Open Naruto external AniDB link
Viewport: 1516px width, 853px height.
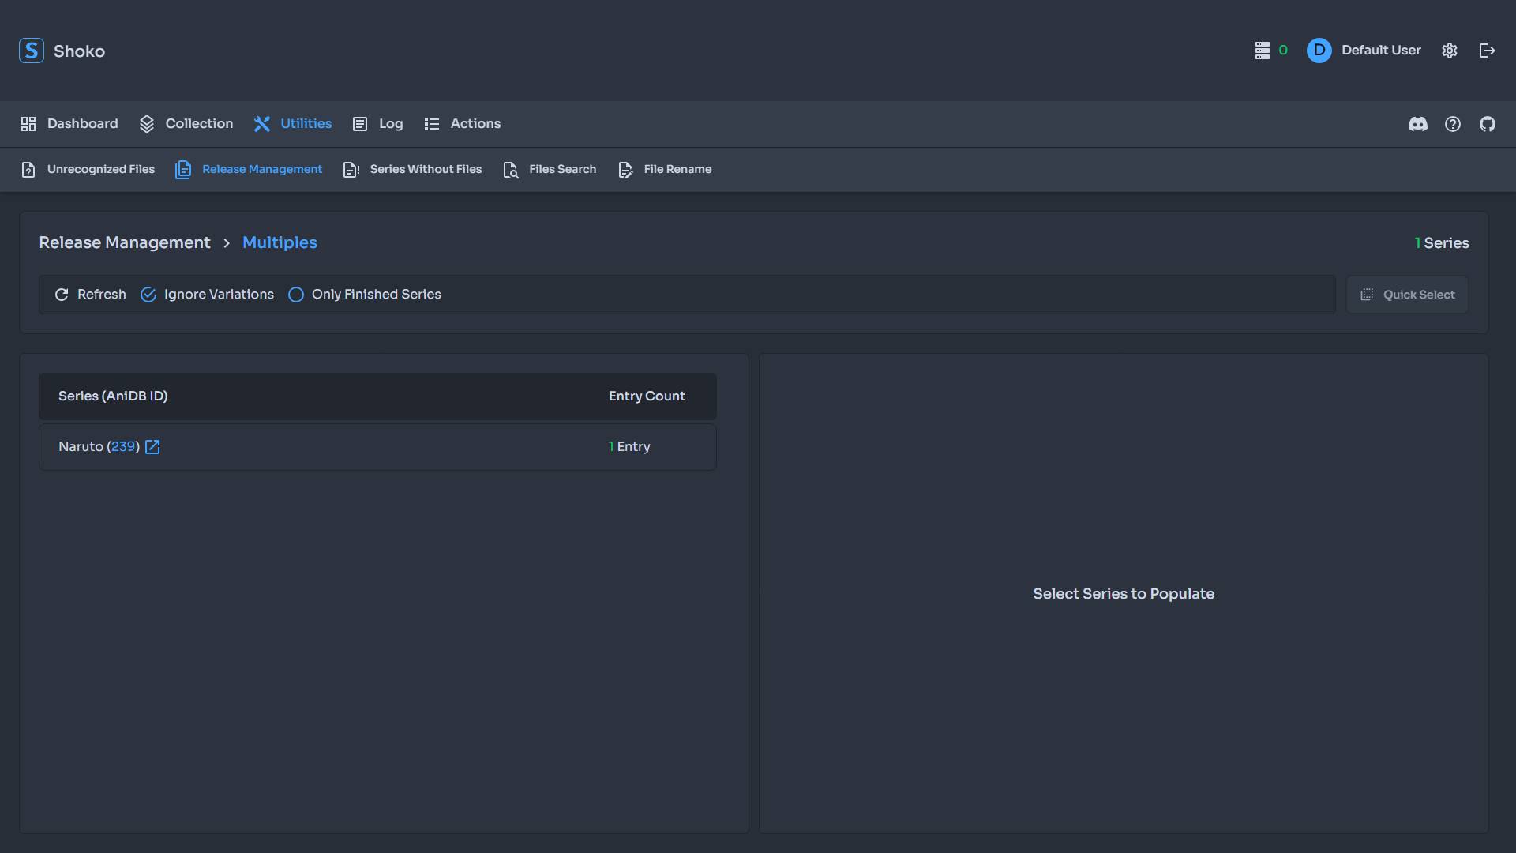click(x=153, y=447)
